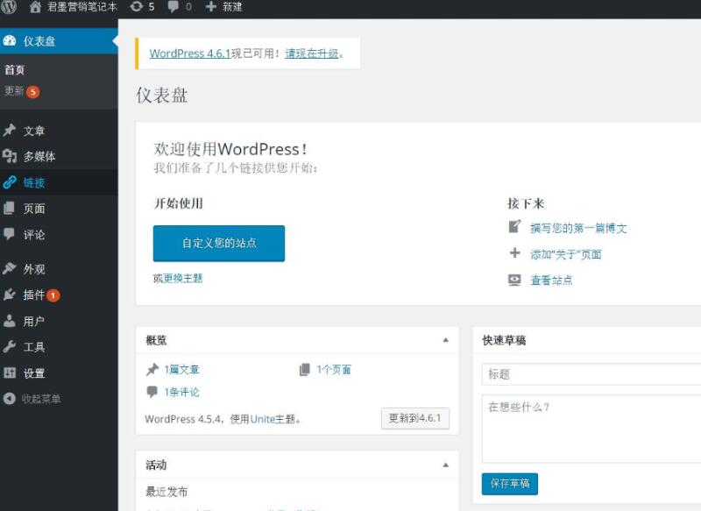
Task: Open the site home icon 君墨营销笔记本
Action: click(x=73, y=7)
